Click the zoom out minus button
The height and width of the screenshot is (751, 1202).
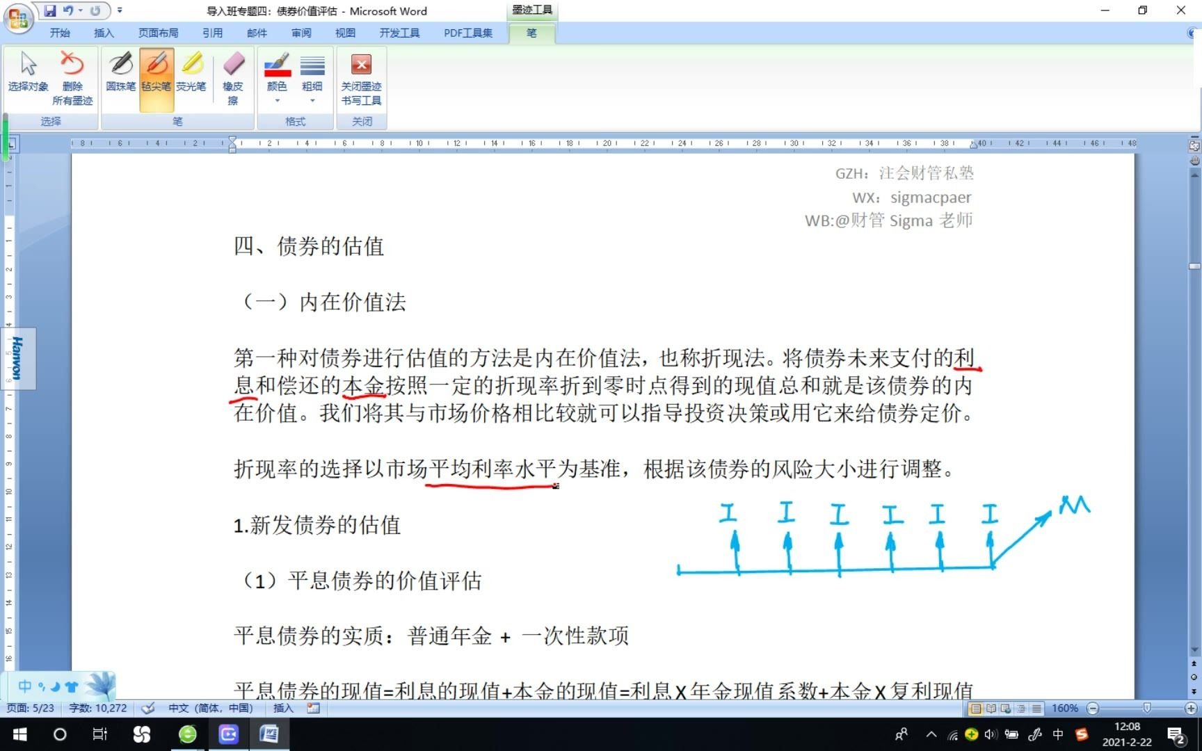[x=1093, y=708]
